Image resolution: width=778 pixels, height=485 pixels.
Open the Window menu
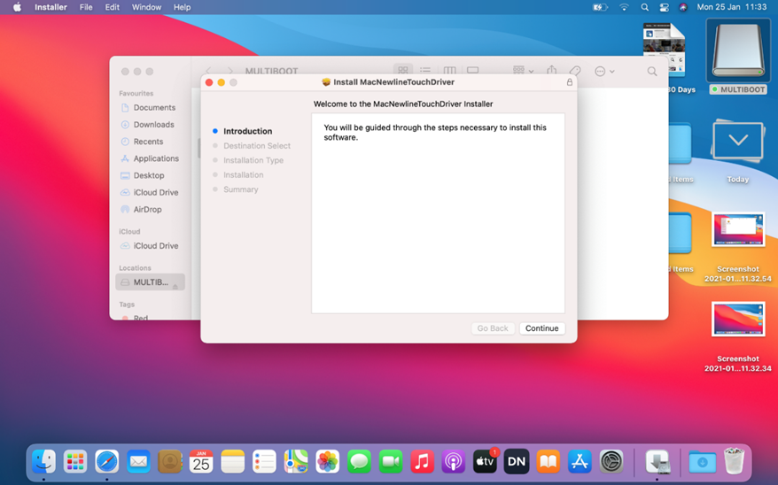(x=146, y=7)
